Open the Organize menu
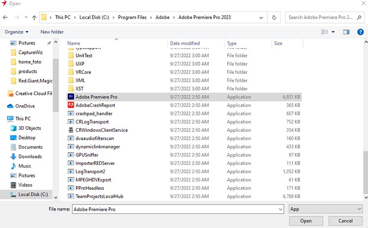Image resolution: width=368 pixels, height=228 pixels. coord(17,32)
